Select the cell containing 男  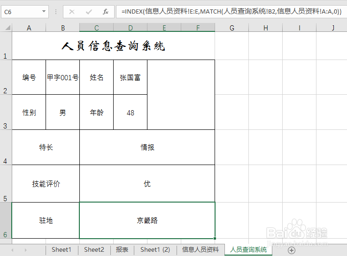[x=63, y=113]
